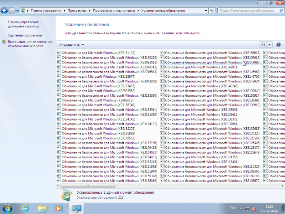
Task: Select 'Программы и компоненты' breadcrumb
Action: pos(114,11)
